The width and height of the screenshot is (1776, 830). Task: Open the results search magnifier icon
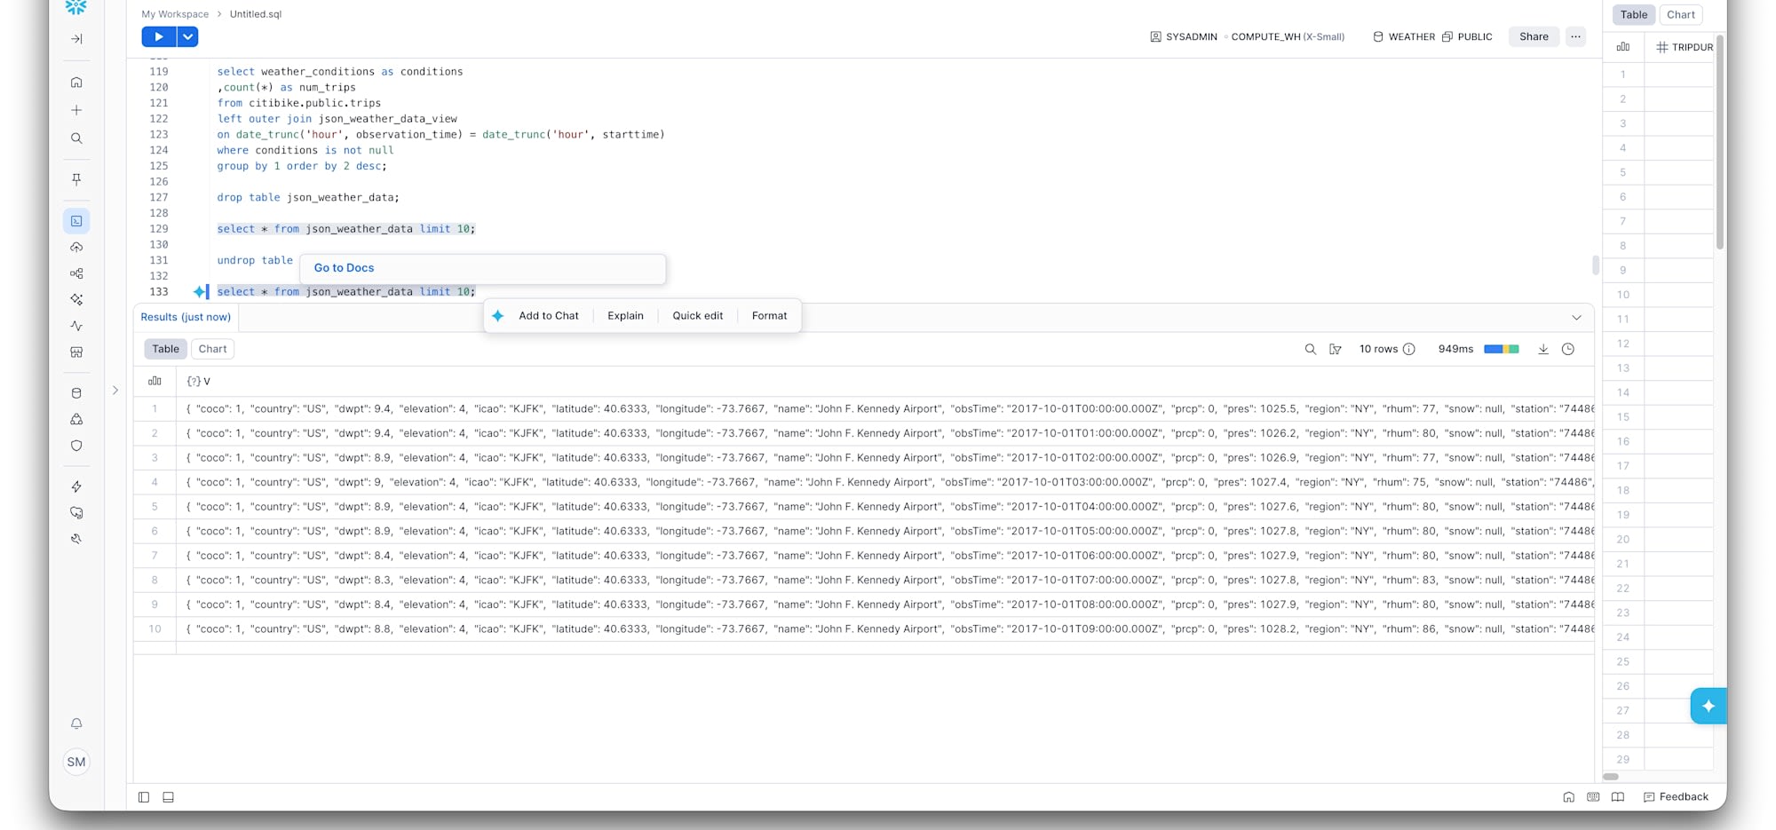(1310, 349)
